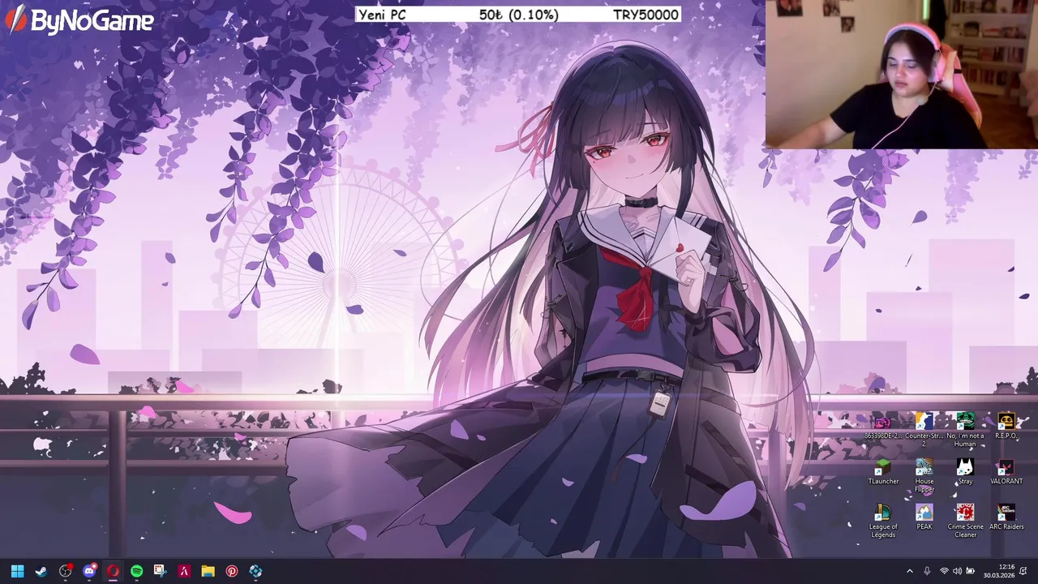Select the R.E.P.O. desktop shortcut
Screen dimensions: 1038x584
[1006, 427]
